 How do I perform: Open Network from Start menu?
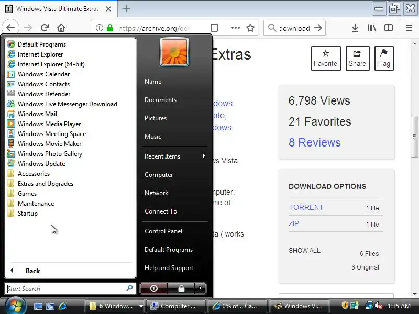pos(156,193)
